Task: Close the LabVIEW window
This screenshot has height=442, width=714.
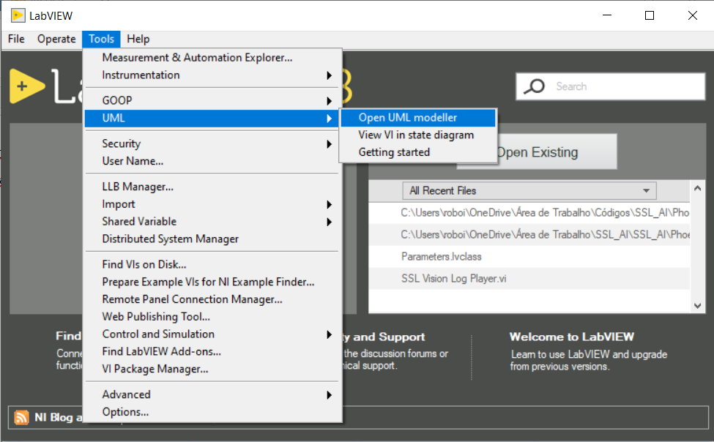Action: [693, 15]
